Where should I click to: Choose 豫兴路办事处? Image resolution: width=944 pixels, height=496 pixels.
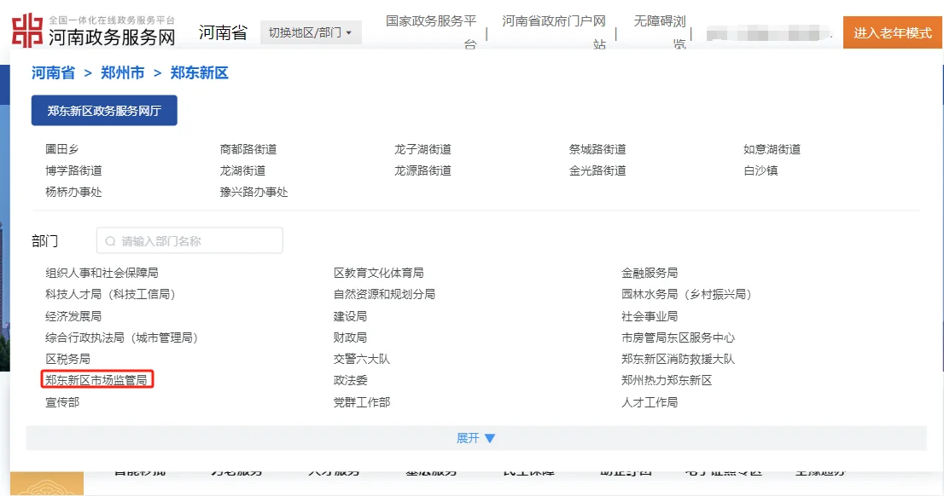coord(253,193)
